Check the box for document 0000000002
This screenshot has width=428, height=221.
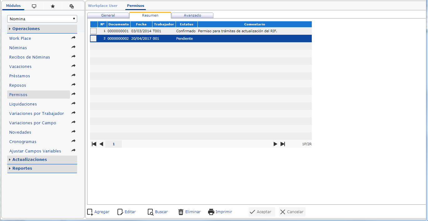(x=93, y=39)
